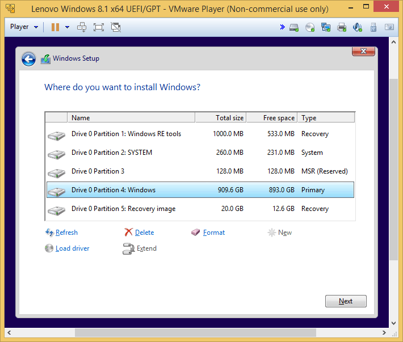Click the VMware pause button
Screen dimensions: 403x342
(55, 27)
